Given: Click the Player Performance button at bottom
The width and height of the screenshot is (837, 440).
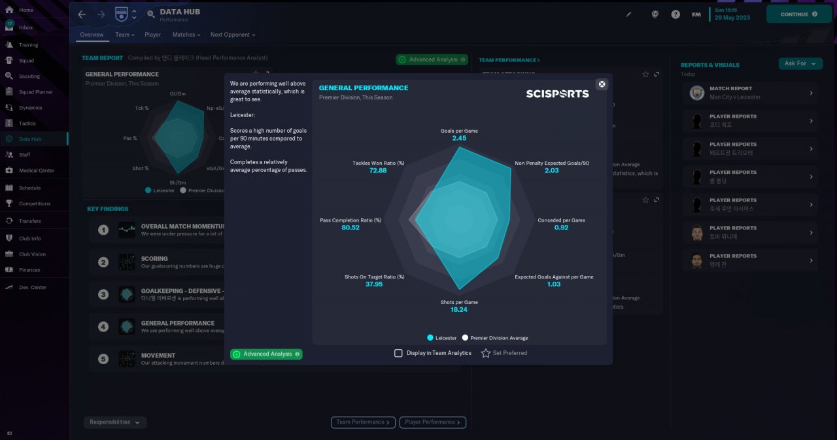Looking at the screenshot, I should (x=433, y=422).
